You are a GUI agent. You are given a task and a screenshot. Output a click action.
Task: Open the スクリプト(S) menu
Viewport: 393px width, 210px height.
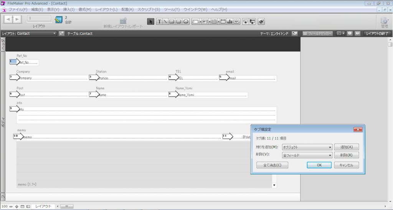(149, 10)
